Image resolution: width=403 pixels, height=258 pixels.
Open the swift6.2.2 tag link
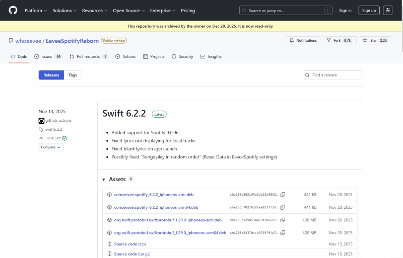(53, 129)
